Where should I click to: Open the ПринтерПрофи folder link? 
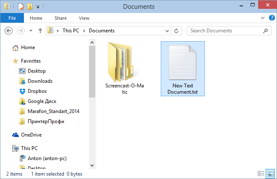pyautogui.click(x=46, y=121)
